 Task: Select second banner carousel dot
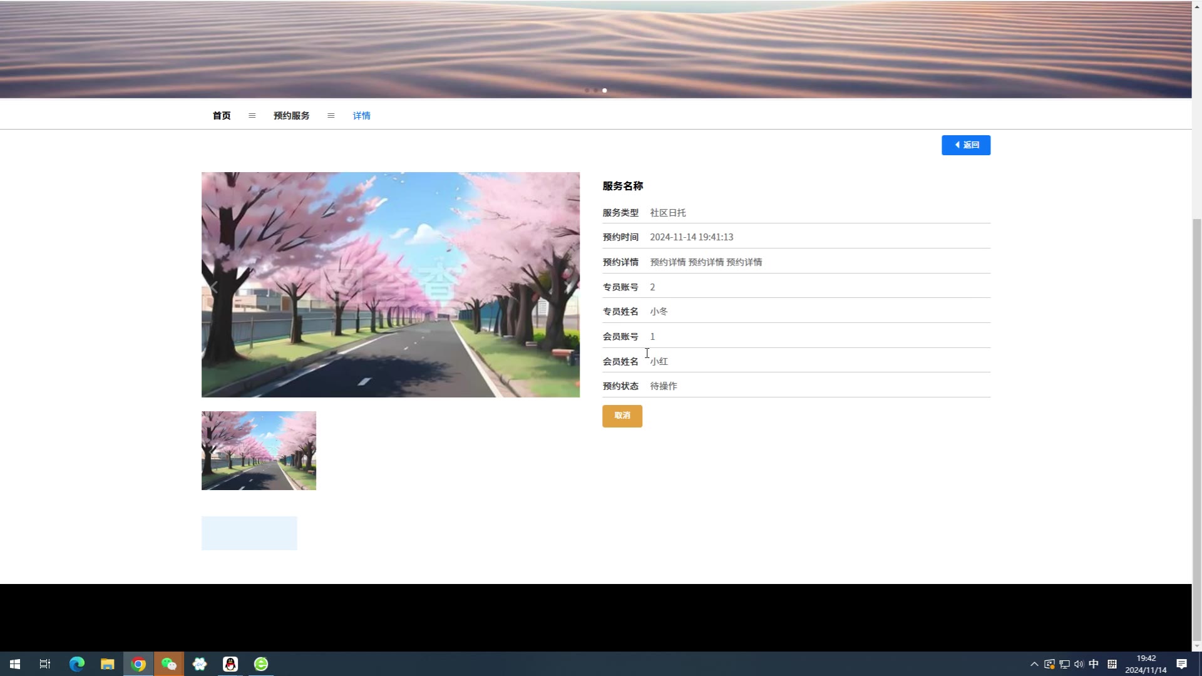pos(595,91)
